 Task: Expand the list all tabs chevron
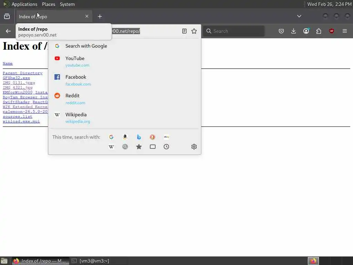click(x=299, y=16)
